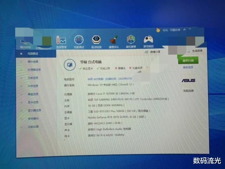This screenshot has height=169, width=225.
Task: Open the title bar menu icon beside 问题反馈
Action: 184,30
